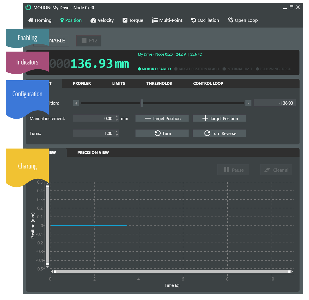Viewport: 309px width, 300px height.
Task: Switch to Torque mode icon
Action: (125, 20)
